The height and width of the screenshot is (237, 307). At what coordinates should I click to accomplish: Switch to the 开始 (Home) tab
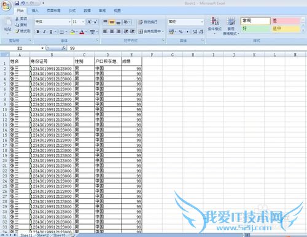[20, 11]
